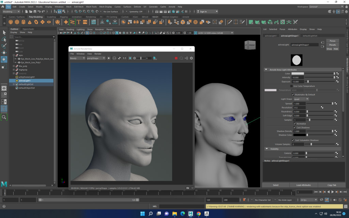Expand the highpoly node in Outliner
Image resolution: width=349 pixels, height=218 pixels.
14,70
